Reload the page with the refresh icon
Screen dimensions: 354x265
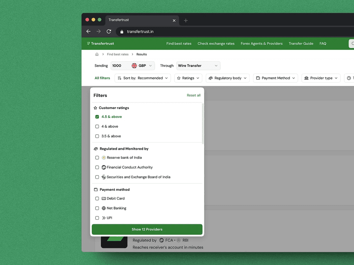[x=109, y=31]
